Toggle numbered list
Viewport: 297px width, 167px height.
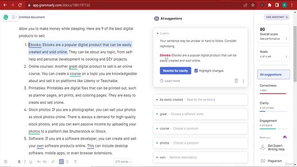[61, 161]
